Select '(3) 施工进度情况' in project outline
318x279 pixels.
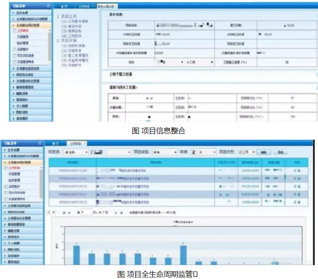coord(75,55)
